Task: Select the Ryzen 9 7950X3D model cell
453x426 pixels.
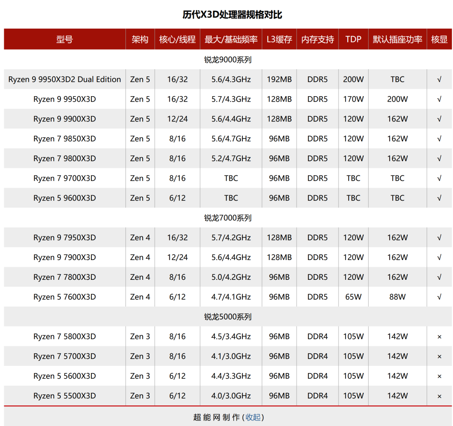Action: [x=65, y=238]
